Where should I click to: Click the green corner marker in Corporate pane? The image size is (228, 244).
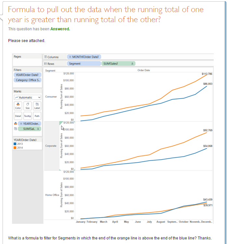point(61,123)
